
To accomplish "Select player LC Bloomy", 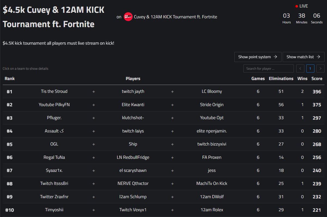I will pos(212,92).
